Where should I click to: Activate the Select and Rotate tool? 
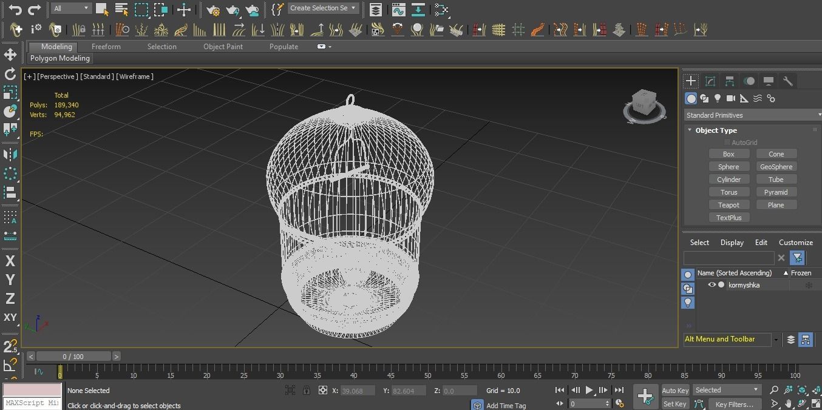coord(10,74)
